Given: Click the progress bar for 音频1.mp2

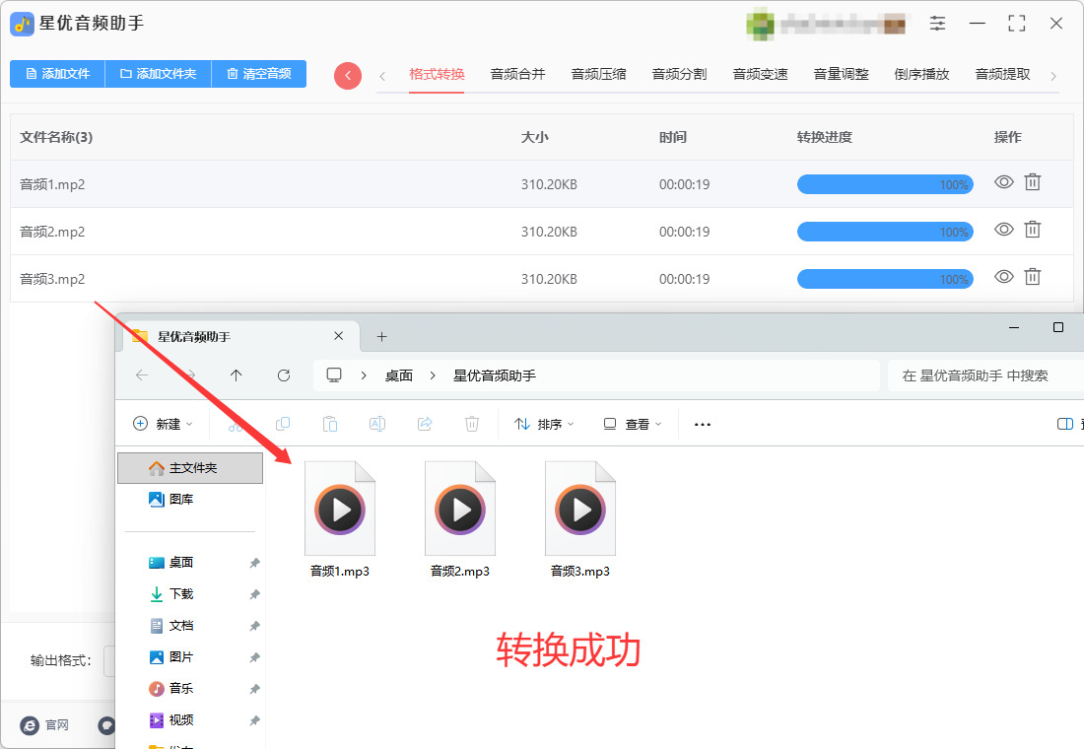Looking at the screenshot, I should (x=885, y=184).
